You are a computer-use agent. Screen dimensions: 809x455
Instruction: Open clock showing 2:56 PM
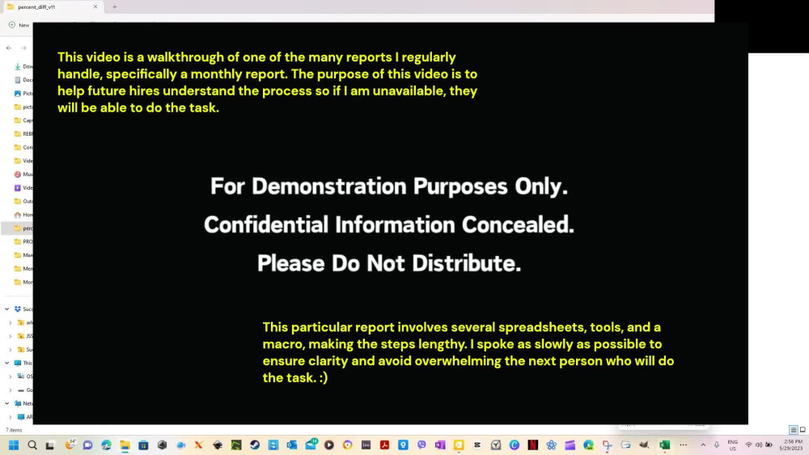pos(793,445)
